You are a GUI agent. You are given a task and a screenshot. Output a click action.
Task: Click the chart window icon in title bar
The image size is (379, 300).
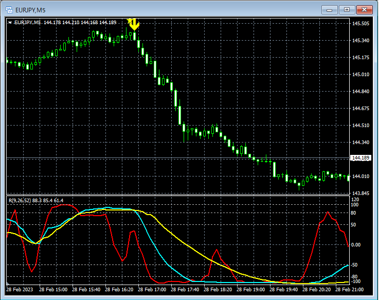point(10,9)
